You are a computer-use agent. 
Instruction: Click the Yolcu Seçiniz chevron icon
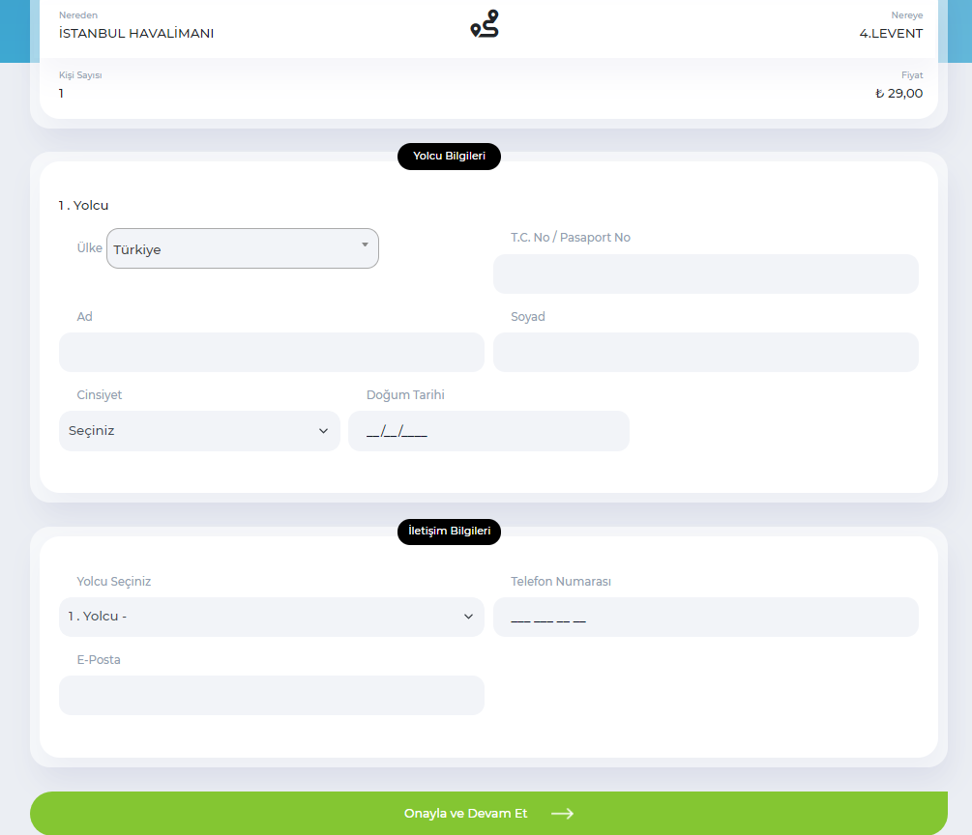[469, 617]
